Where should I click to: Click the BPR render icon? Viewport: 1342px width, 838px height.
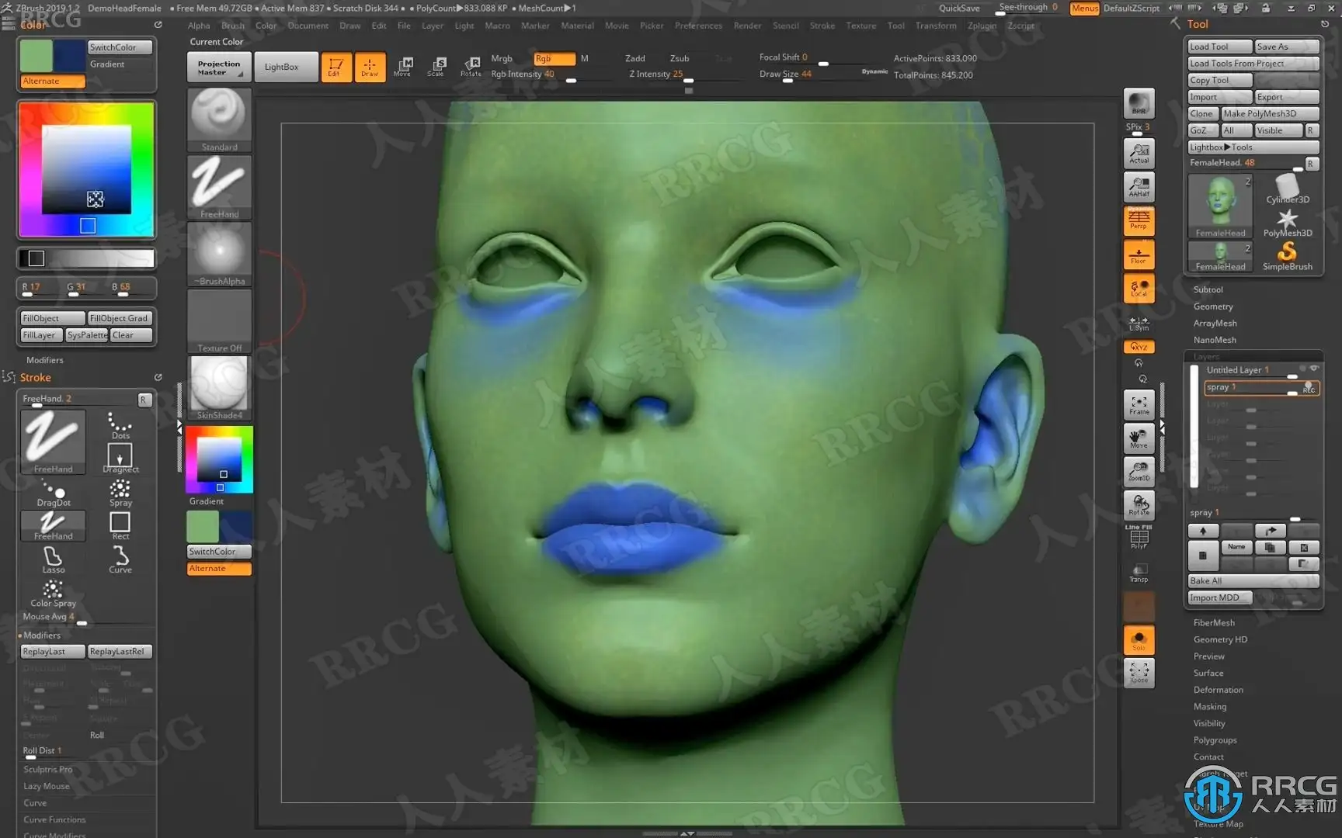pyautogui.click(x=1139, y=104)
